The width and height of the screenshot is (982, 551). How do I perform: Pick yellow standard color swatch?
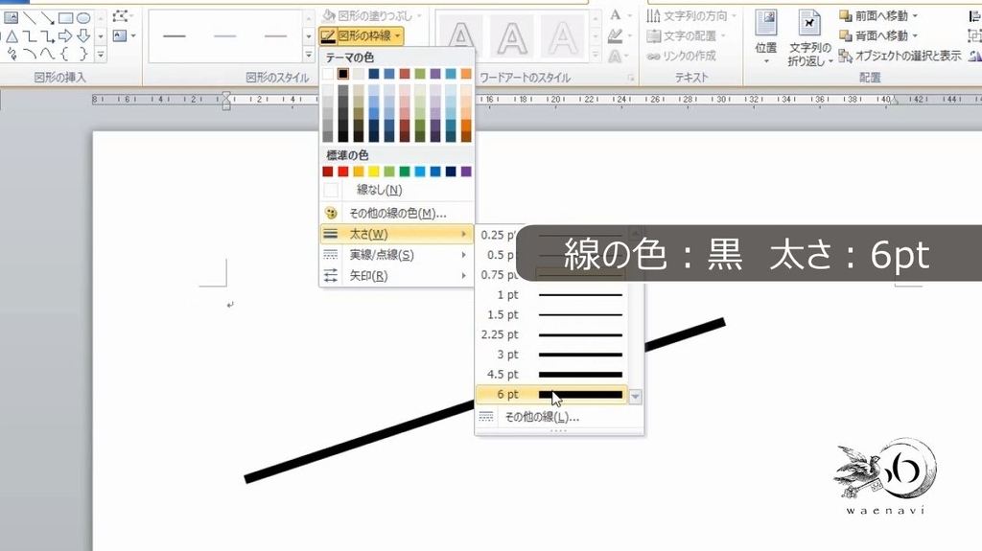coord(374,172)
